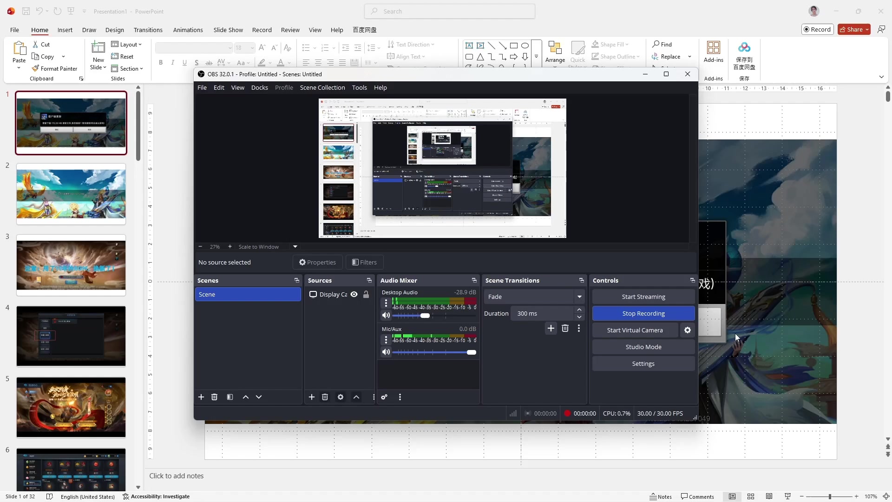Hide Display Capture source with eye icon
The width and height of the screenshot is (892, 502).
pyautogui.click(x=354, y=294)
